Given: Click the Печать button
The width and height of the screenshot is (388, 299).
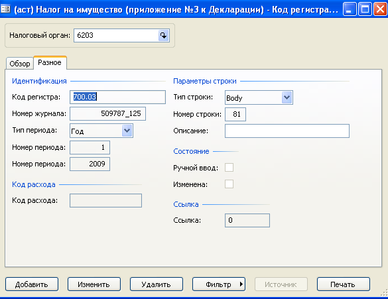Looking at the screenshot, I should pyautogui.click(x=344, y=284).
